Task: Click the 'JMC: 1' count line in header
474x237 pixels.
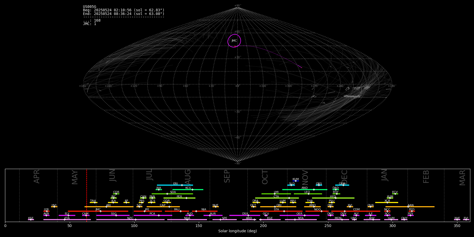Action: click(x=90, y=24)
